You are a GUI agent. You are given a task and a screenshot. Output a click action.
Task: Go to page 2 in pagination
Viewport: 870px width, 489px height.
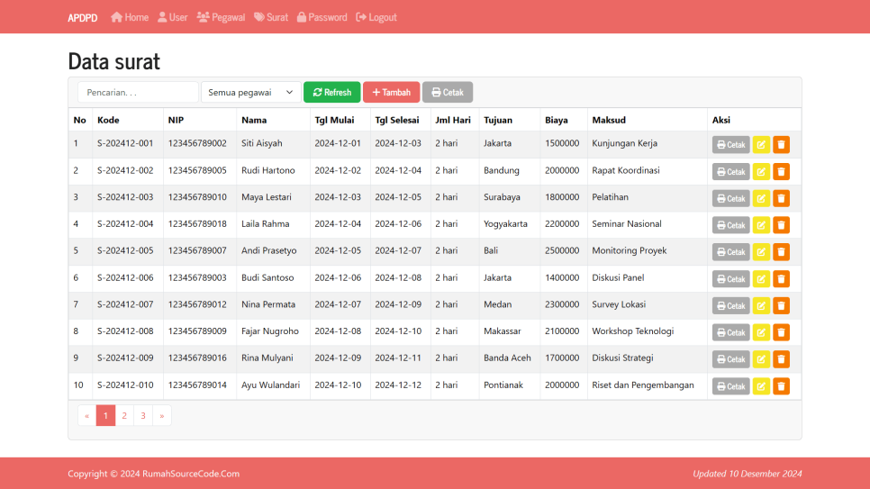tap(124, 415)
